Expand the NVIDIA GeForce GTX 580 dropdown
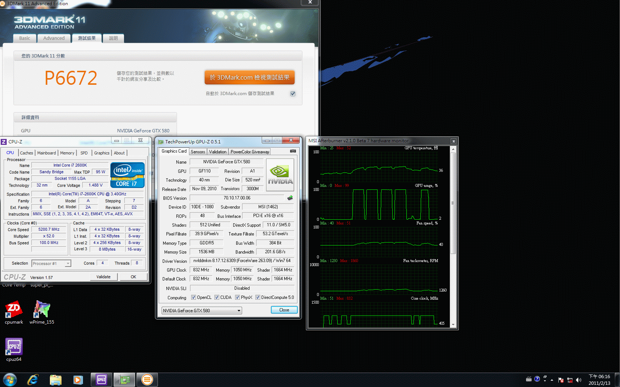The image size is (620, 387). click(239, 311)
